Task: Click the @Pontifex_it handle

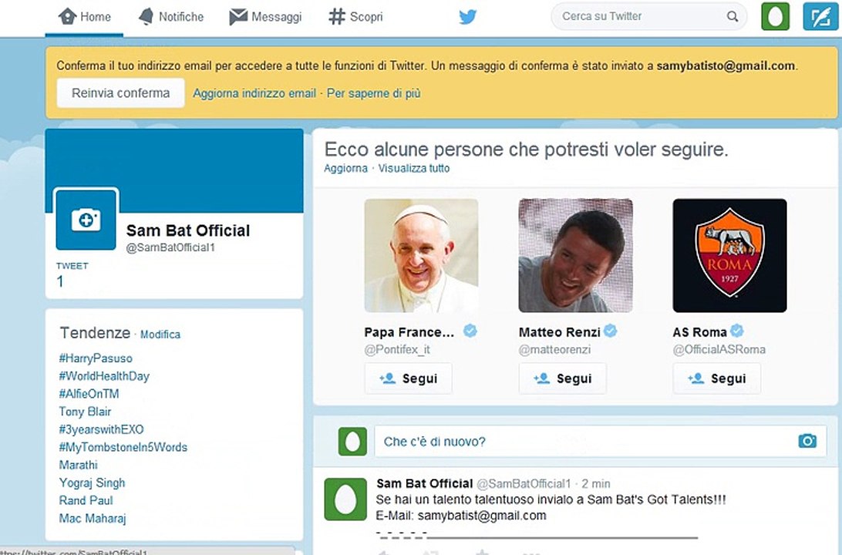Action: pyautogui.click(x=397, y=349)
